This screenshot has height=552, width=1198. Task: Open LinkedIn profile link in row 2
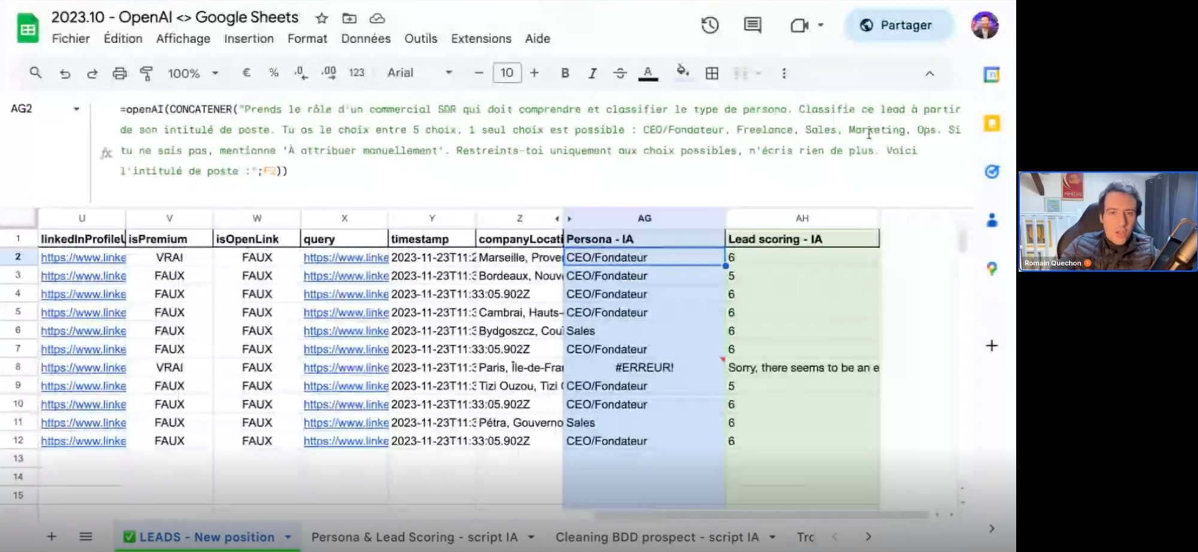coord(83,258)
